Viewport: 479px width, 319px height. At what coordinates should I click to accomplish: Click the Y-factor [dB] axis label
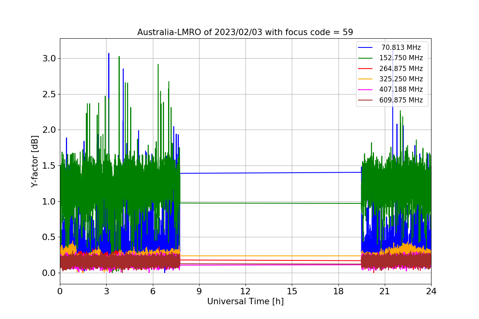[x=35, y=161]
